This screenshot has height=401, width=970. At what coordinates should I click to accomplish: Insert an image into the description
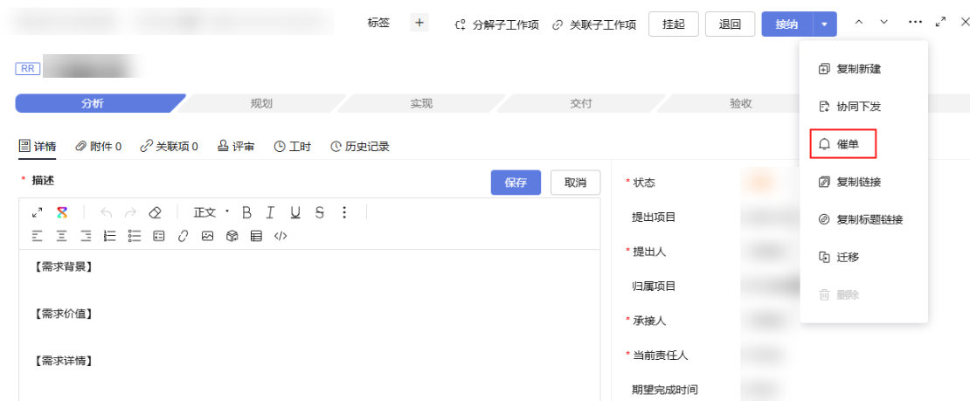[x=207, y=236]
